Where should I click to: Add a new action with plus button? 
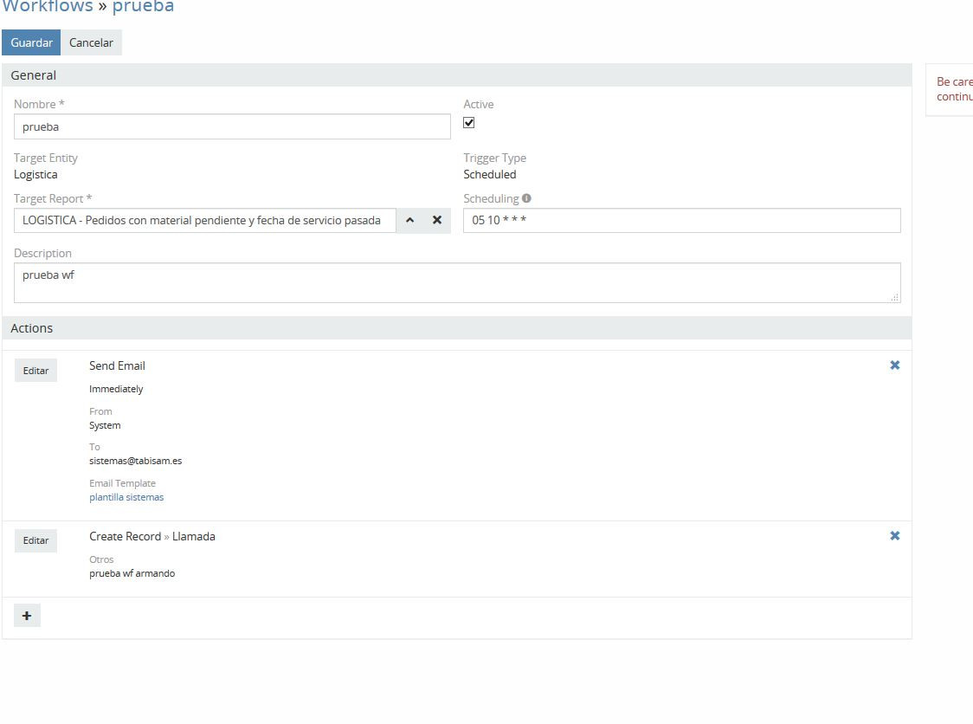pyautogui.click(x=27, y=616)
